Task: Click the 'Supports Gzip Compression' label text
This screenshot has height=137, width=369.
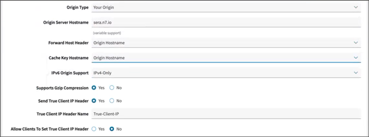Action: (62, 88)
